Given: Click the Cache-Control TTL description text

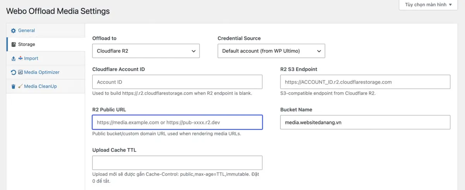Looking at the screenshot, I should 175,178.
